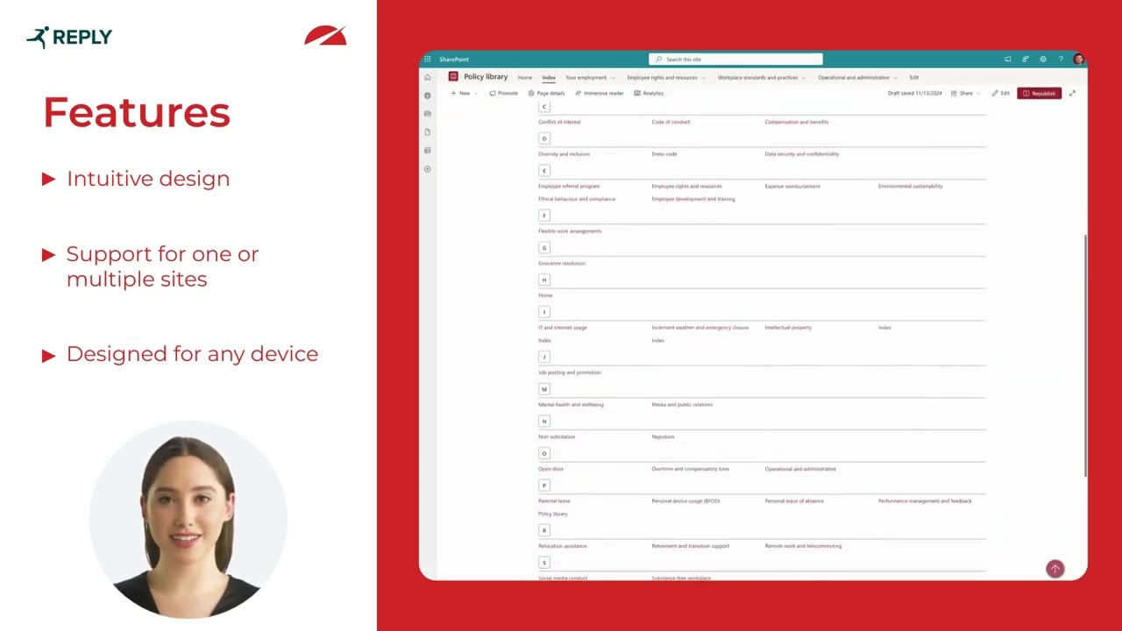
Task: Click the page vertical scrollbar
Action: tap(1085, 355)
